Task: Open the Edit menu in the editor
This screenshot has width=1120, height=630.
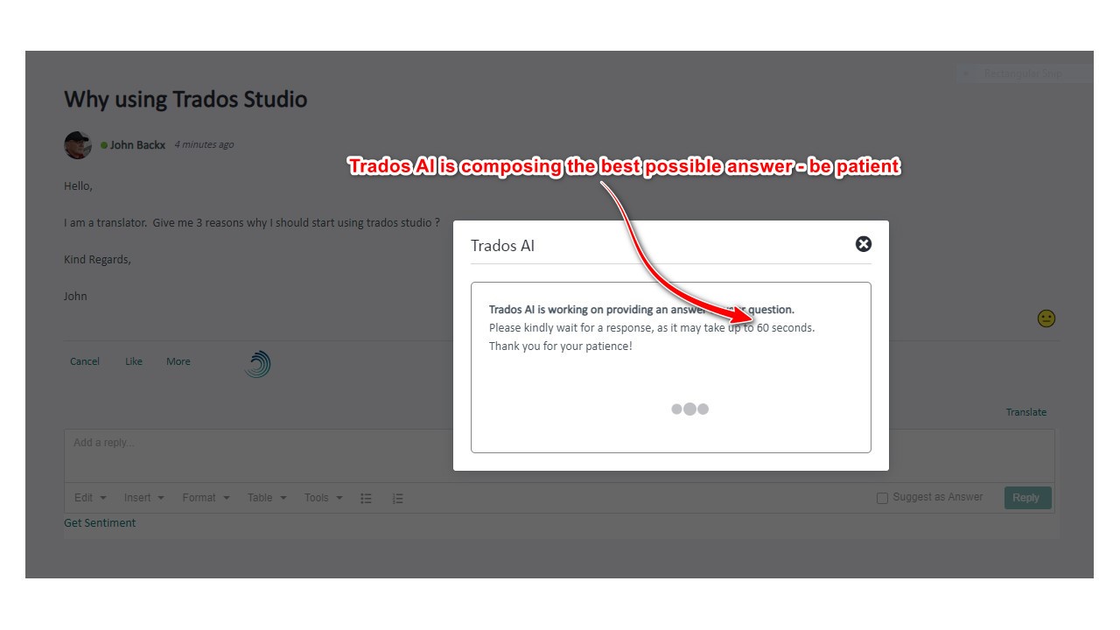Action: (90, 498)
